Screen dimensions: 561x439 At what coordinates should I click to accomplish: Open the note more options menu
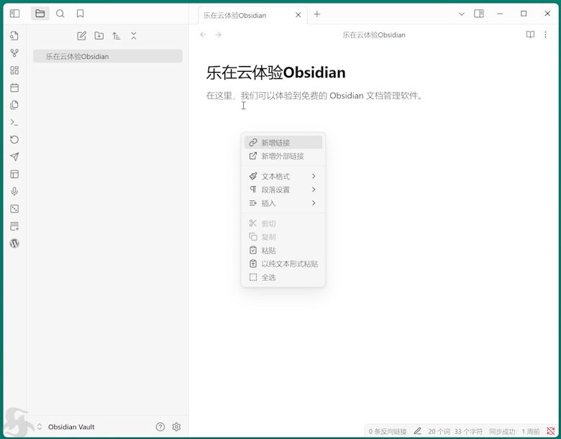coord(545,34)
